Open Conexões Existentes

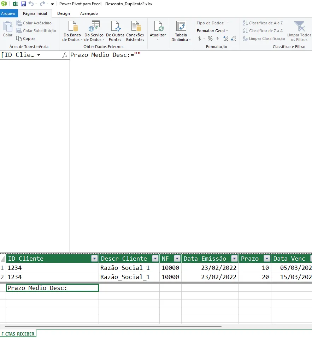point(135,31)
